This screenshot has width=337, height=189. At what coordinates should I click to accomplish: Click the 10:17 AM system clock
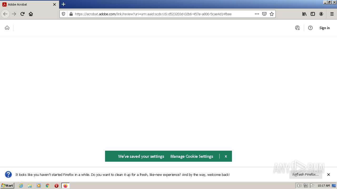pyautogui.click(x=324, y=186)
